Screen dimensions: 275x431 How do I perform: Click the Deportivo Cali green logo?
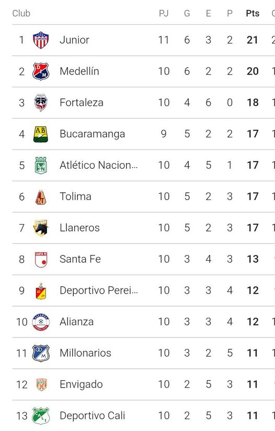[x=41, y=416]
